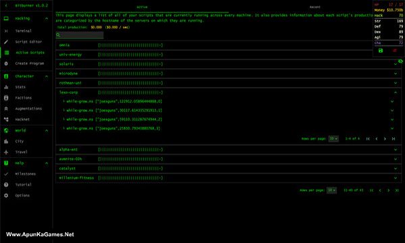Collapse the Help sidebar section
The width and height of the screenshot is (405, 243).
tap(47, 163)
